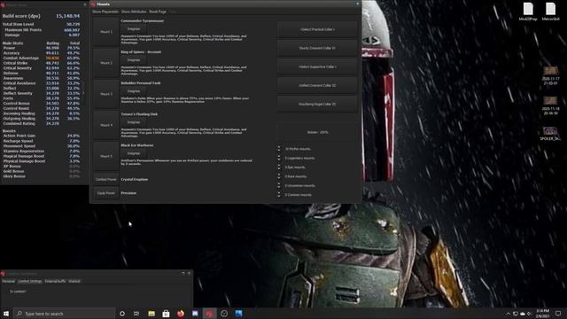Open notification center in system tray
567x319 pixels.
coord(558,314)
